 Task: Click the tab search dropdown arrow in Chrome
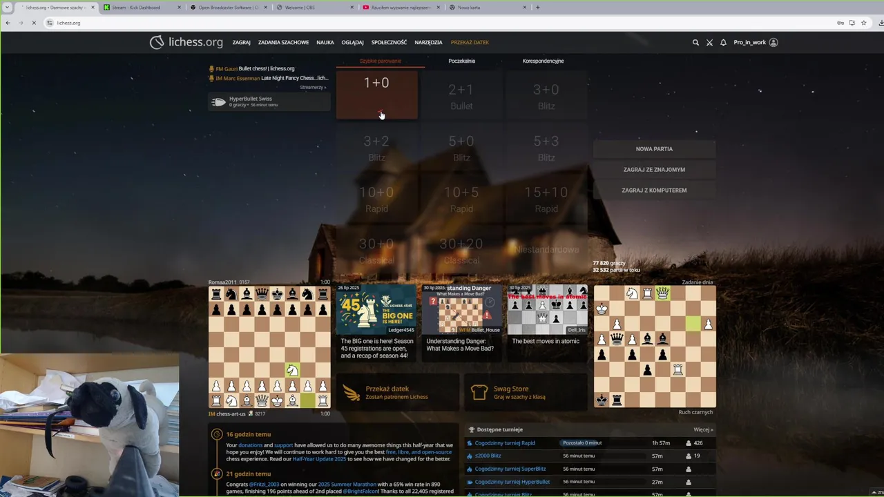pos(8,8)
